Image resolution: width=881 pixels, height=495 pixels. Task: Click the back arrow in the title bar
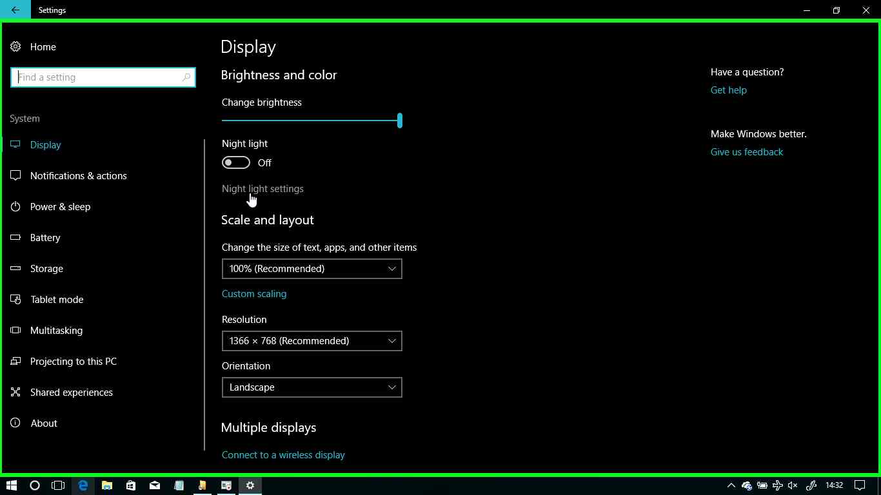[x=15, y=10]
